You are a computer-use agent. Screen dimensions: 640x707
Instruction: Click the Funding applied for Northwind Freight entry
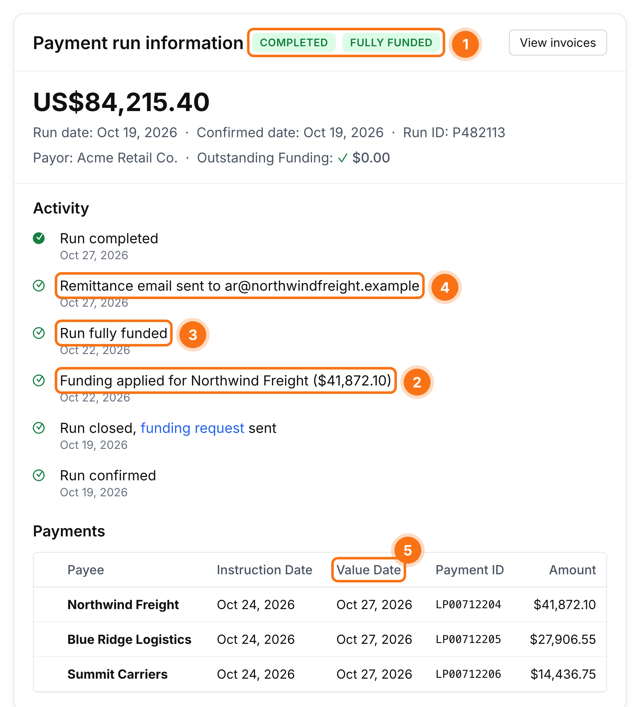click(226, 380)
